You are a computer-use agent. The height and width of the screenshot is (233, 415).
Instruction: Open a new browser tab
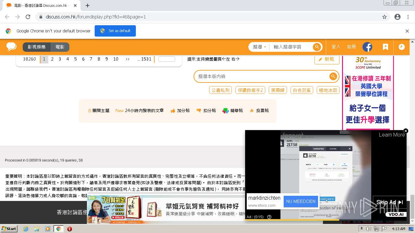[87, 6]
